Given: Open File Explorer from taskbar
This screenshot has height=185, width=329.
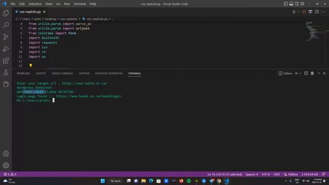Looking at the screenshot, I should tap(143, 181).
